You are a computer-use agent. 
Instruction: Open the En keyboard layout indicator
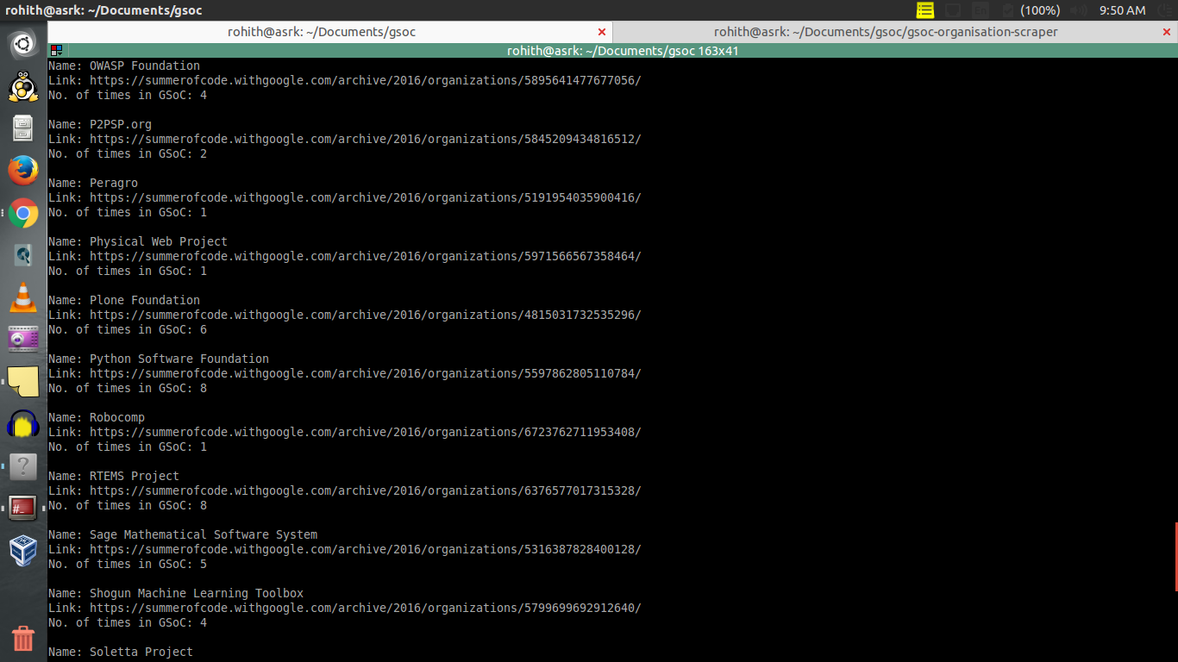point(981,10)
